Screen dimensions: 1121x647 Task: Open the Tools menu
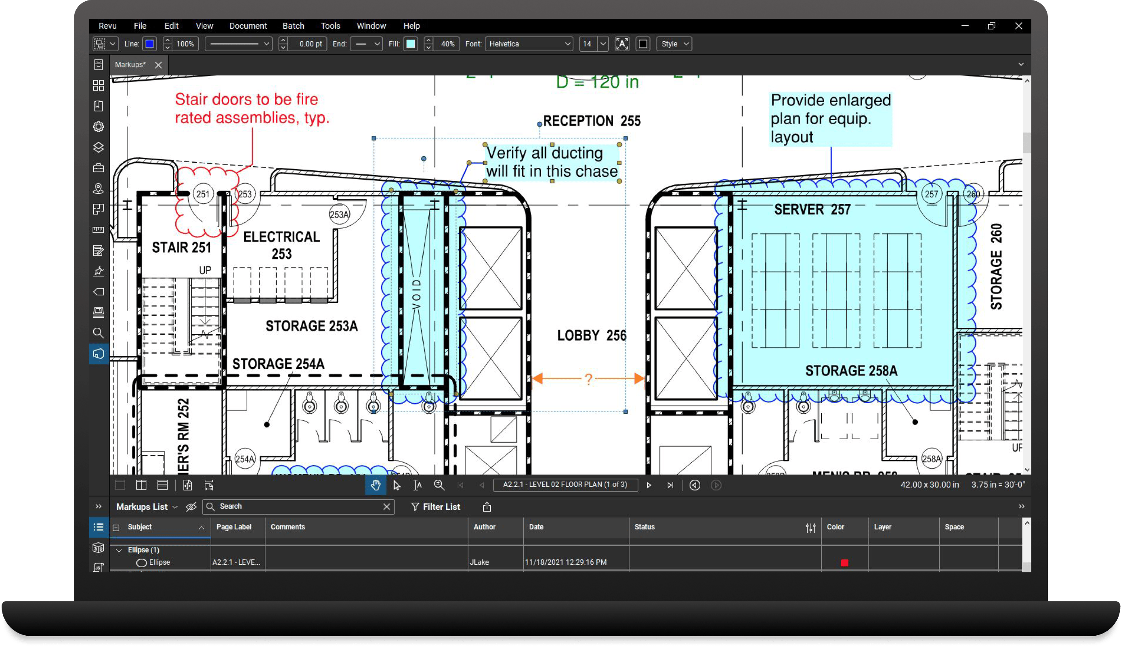pyautogui.click(x=330, y=26)
